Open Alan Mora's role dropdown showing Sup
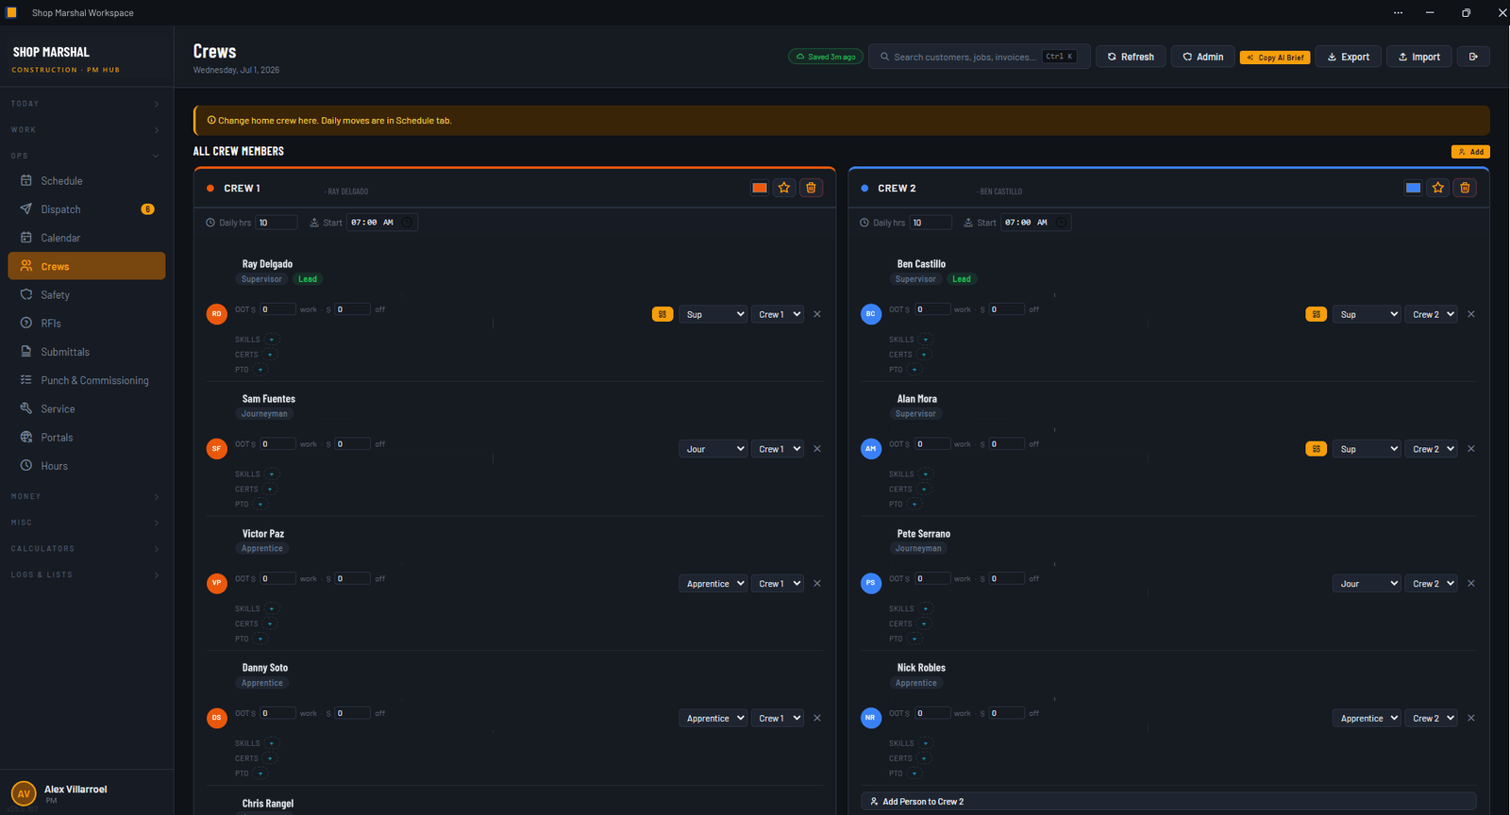The width and height of the screenshot is (1510, 815). click(1367, 449)
